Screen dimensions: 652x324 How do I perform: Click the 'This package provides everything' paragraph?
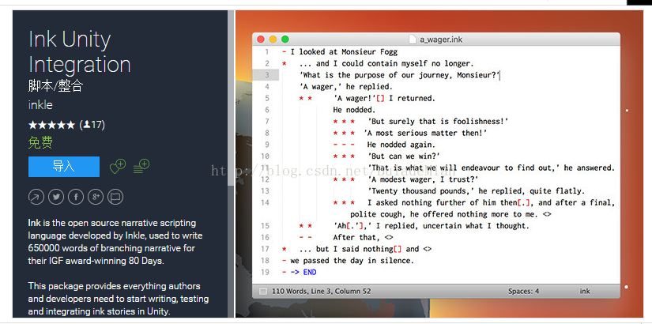[x=119, y=299]
